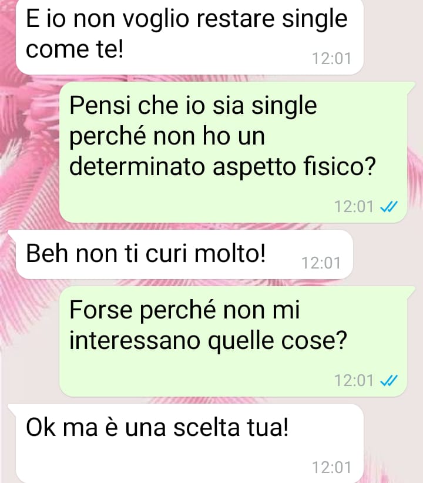Click the timestamp beside 'Beh non ti curi molto!'
The width and height of the screenshot is (423, 483).
click(321, 263)
